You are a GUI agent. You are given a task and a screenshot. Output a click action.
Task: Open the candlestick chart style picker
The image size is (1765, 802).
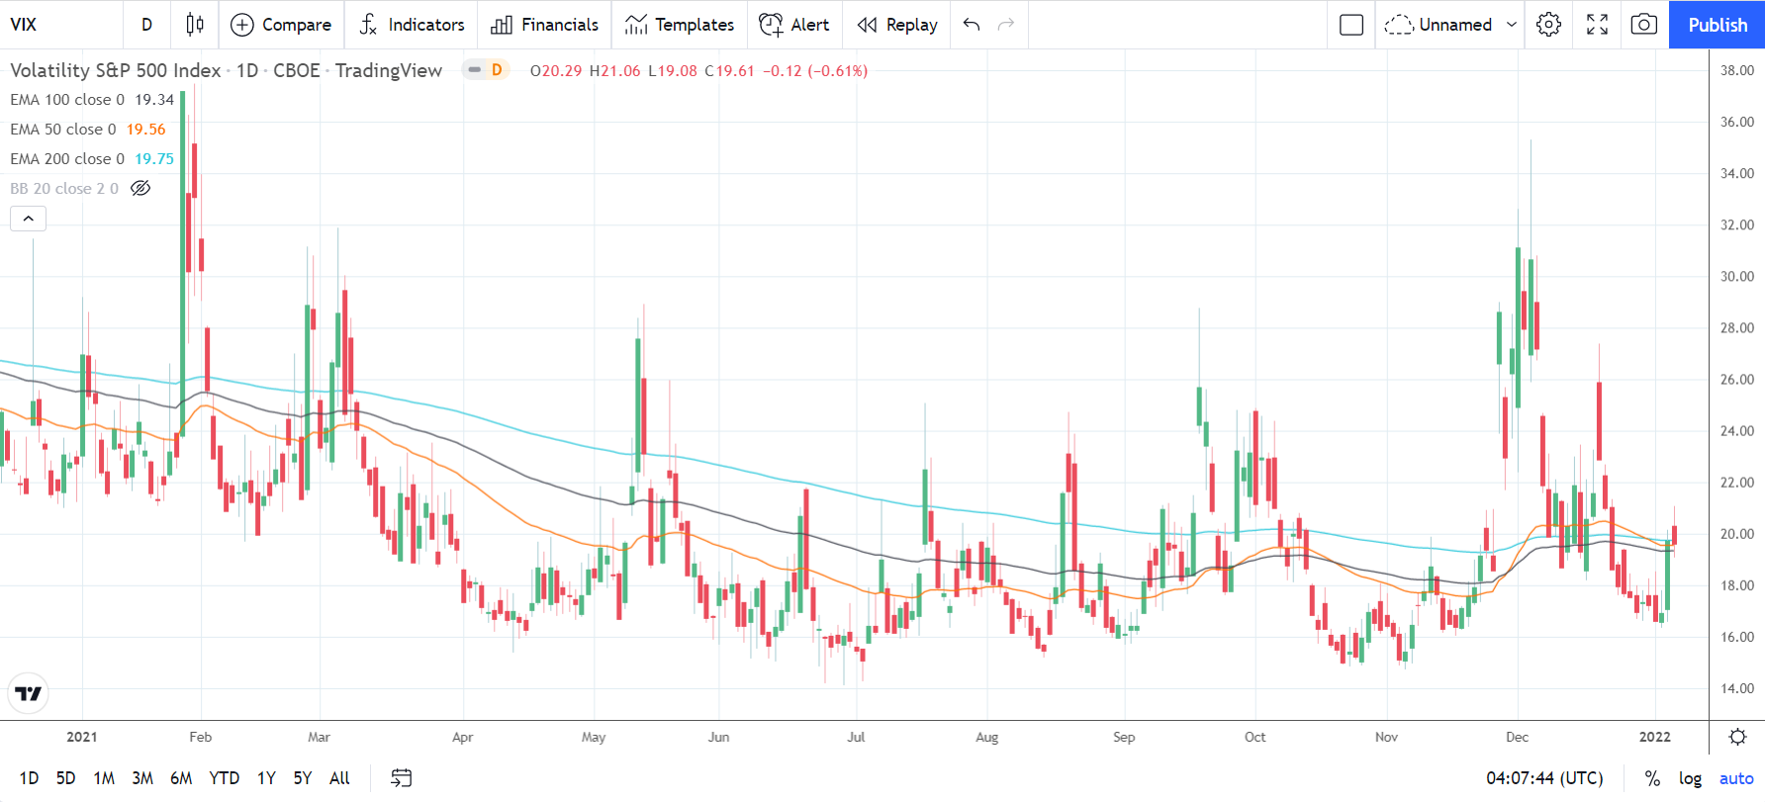click(x=195, y=25)
